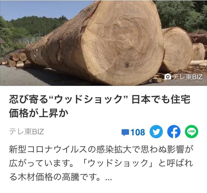Share the article on Facebook
Image resolution: width=207 pixels, height=193 pixels.
(174, 132)
